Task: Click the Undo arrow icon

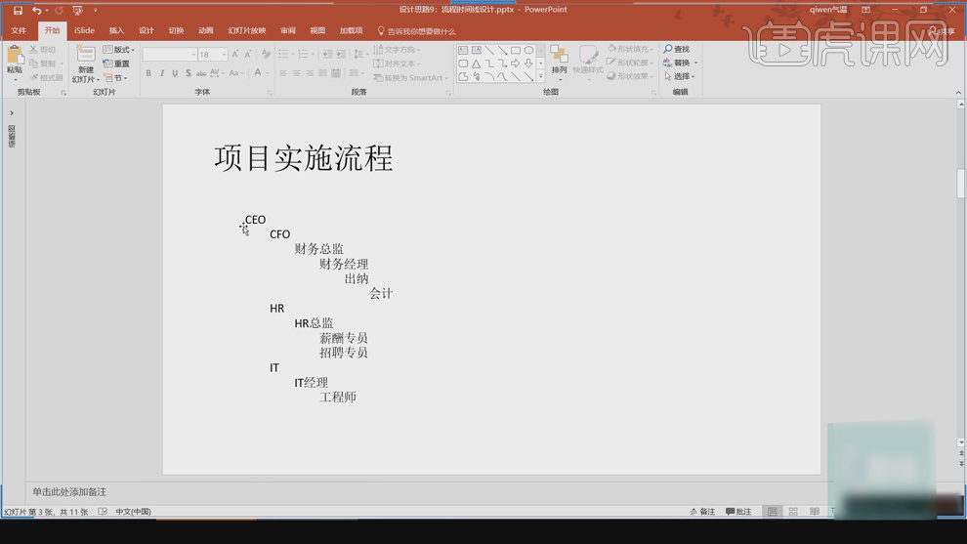Action: coord(37,11)
